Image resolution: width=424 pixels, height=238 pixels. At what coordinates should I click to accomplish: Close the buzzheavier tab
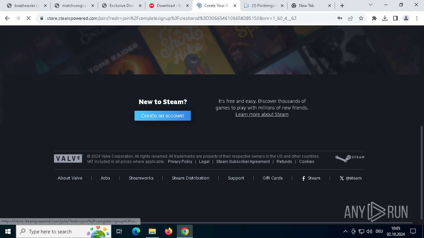coord(45,6)
